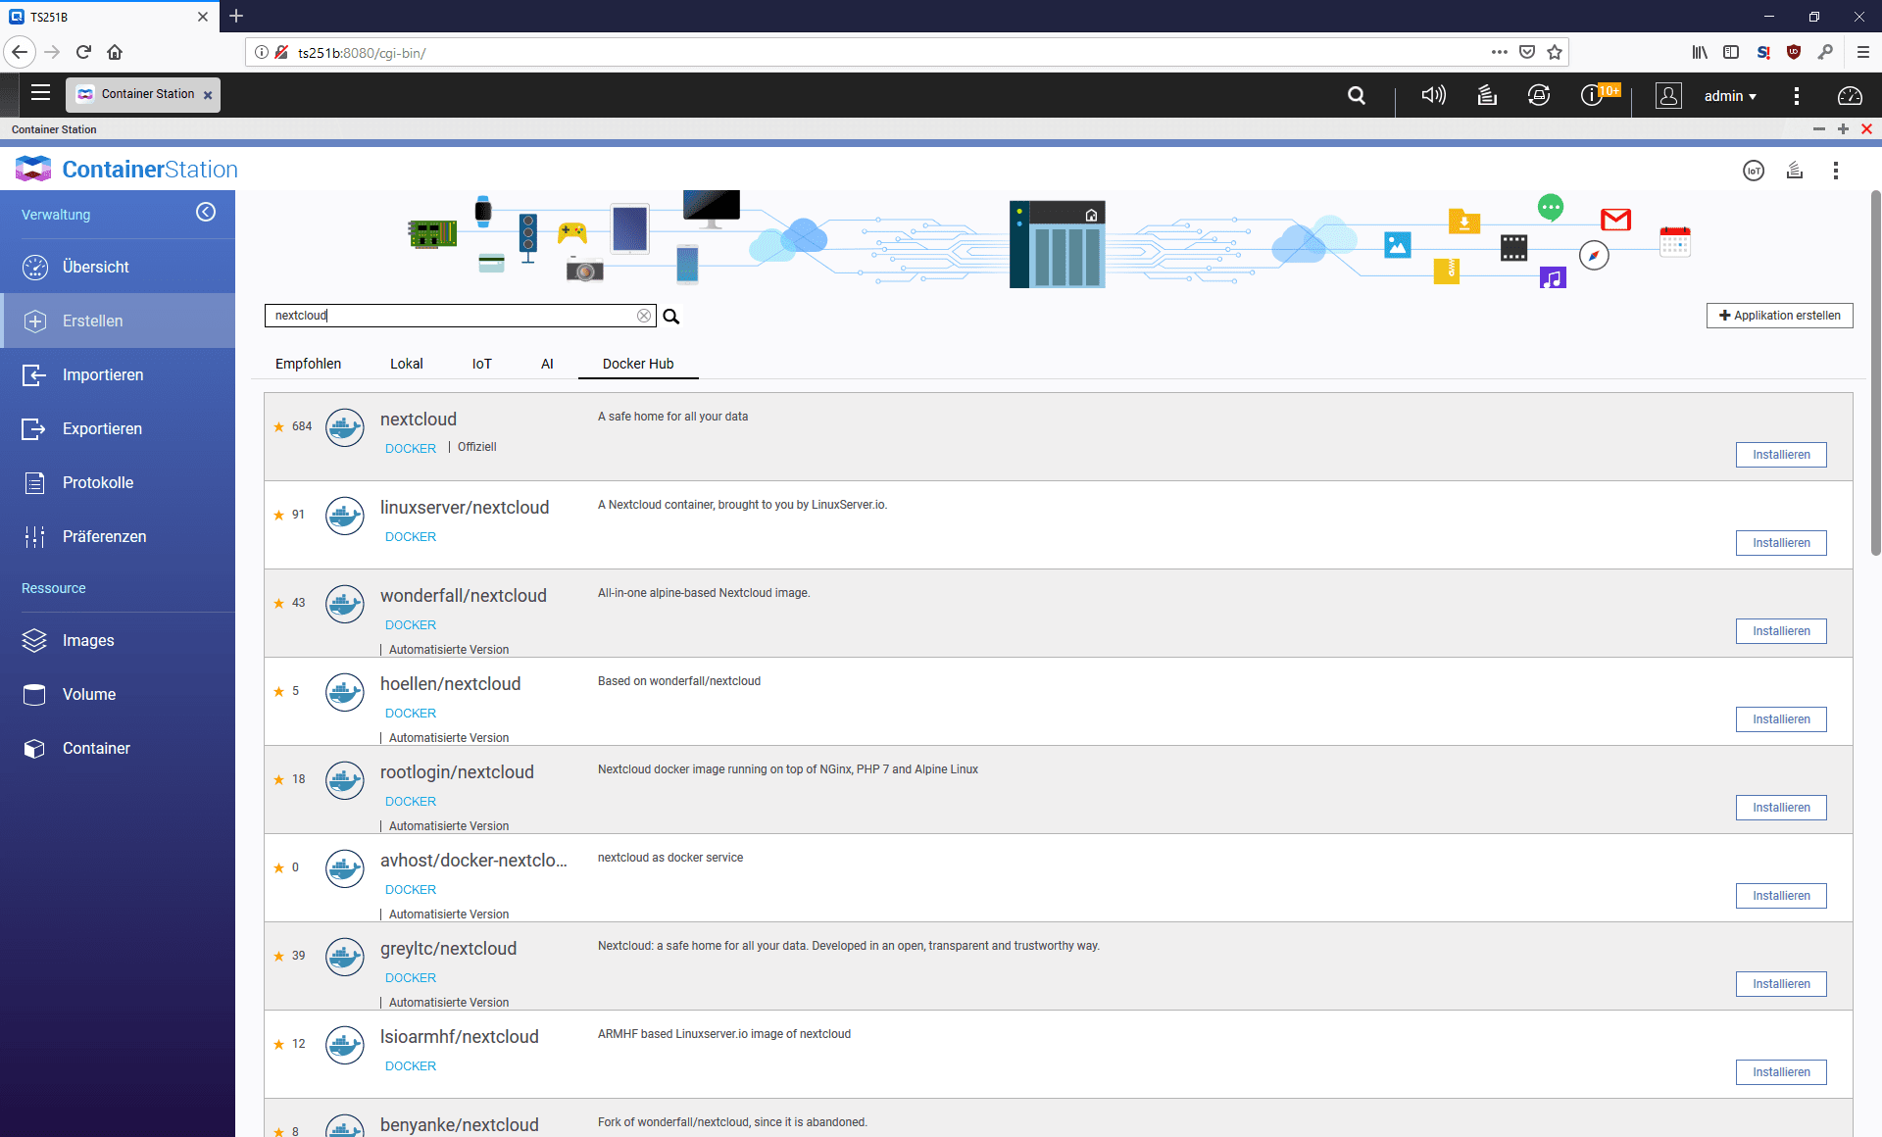Viewport: 1882px width, 1137px height.
Task: Open the background tasks icon in top bar
Action: pos(1487,95)
